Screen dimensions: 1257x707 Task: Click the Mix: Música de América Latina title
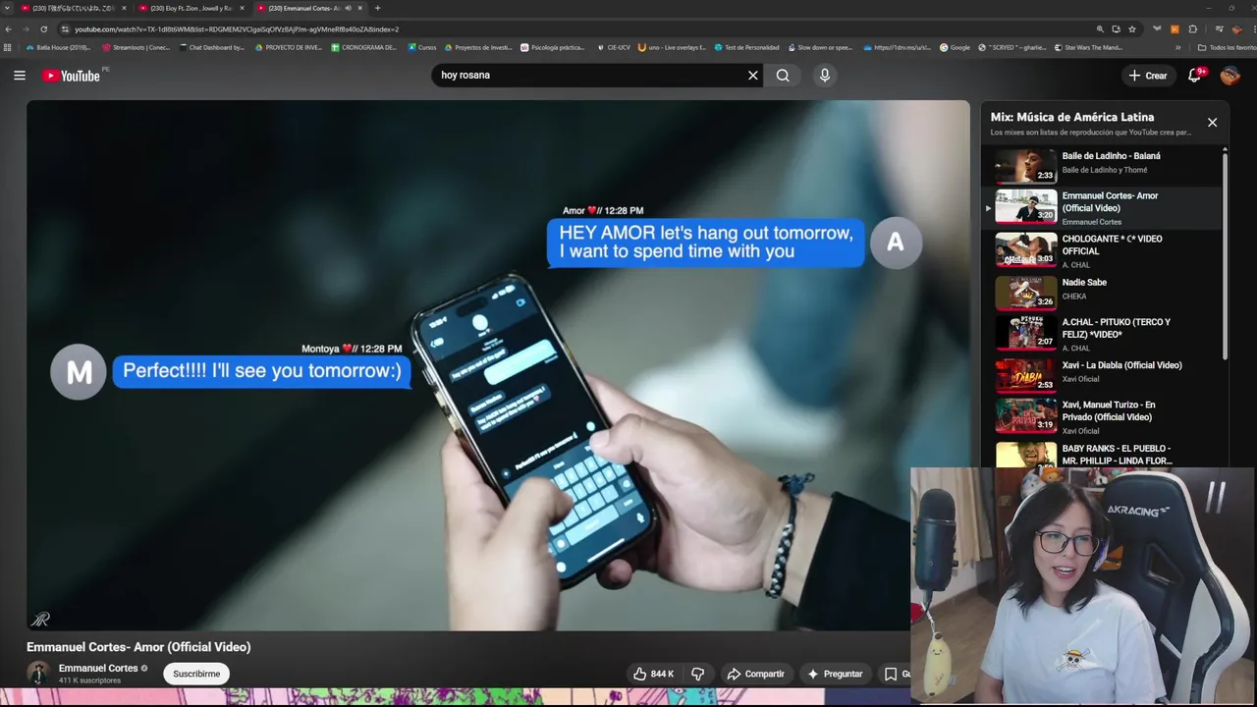click(1072, 117)
